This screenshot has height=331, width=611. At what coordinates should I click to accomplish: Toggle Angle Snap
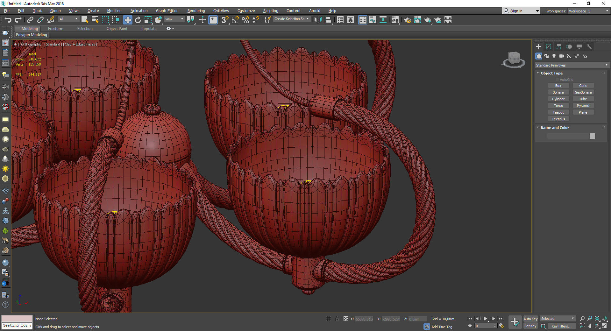(235, 20)
